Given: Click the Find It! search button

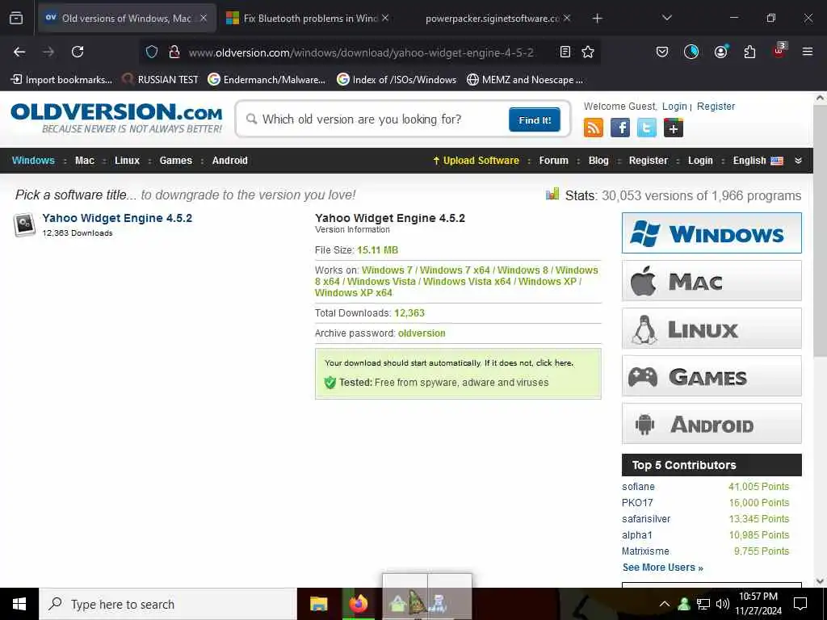Looking at the screenshot, I should click(535, 119).
